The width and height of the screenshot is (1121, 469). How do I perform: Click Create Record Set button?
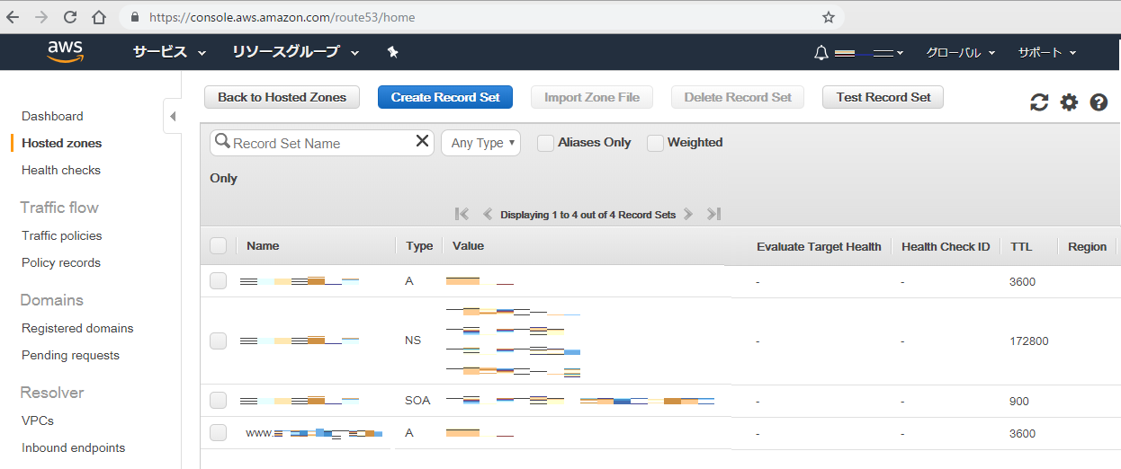coord(445,97)
